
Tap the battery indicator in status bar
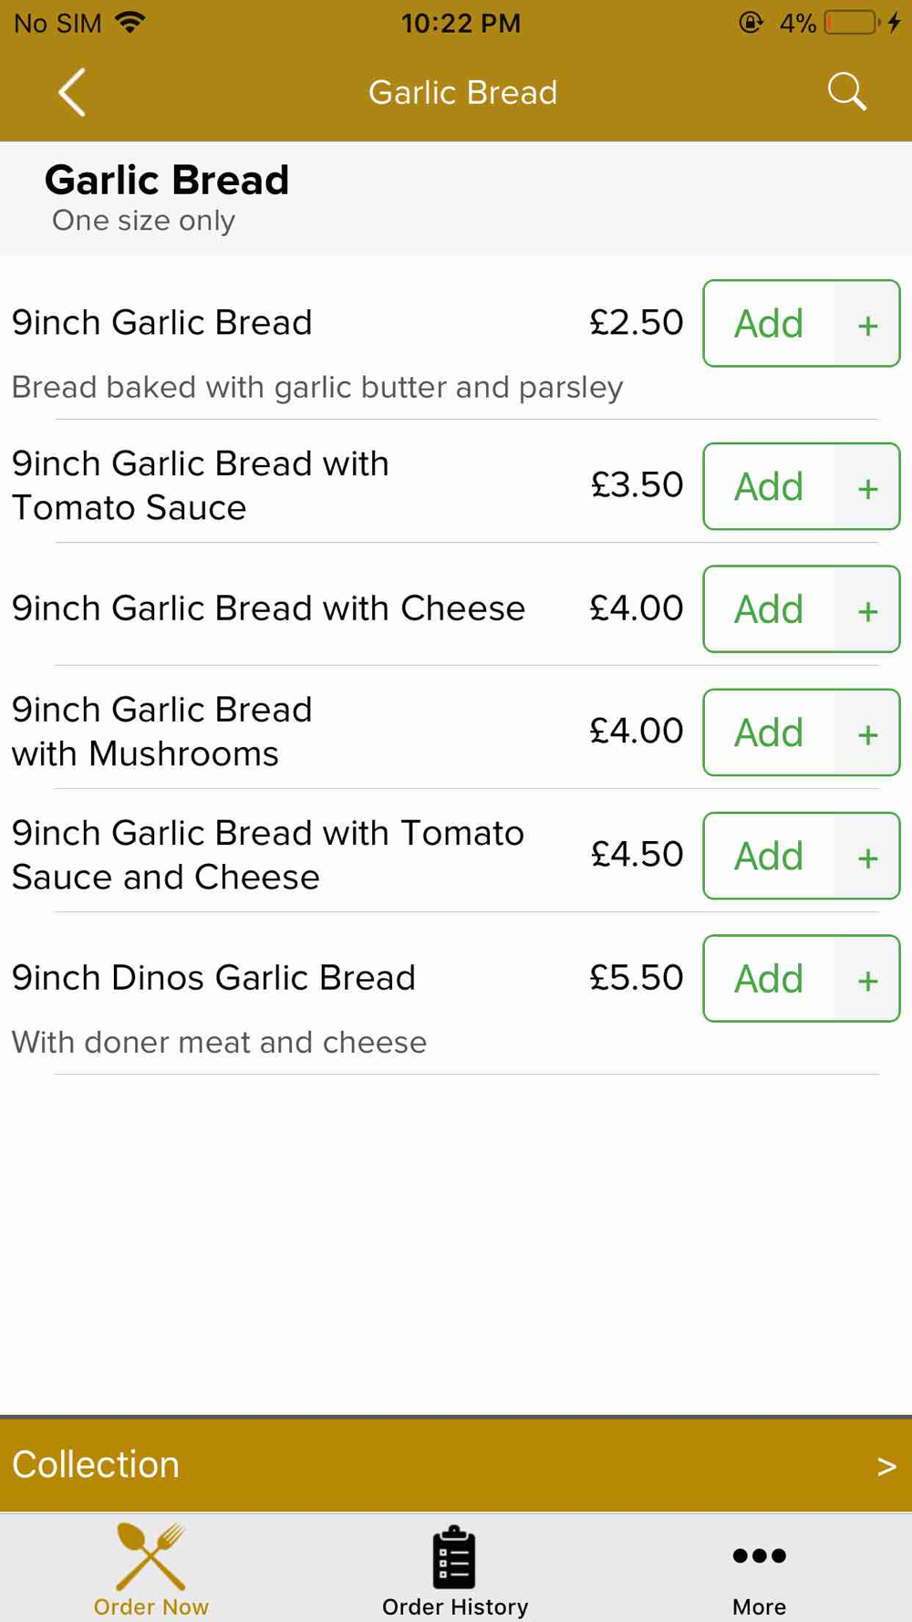(x=852, y=23)
